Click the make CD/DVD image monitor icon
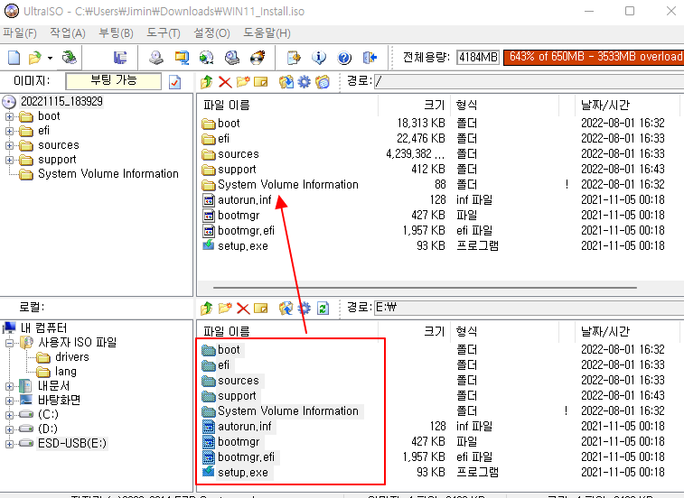This screenshot has height=498, width=684. pyautogui.click(x=182, y=58)
